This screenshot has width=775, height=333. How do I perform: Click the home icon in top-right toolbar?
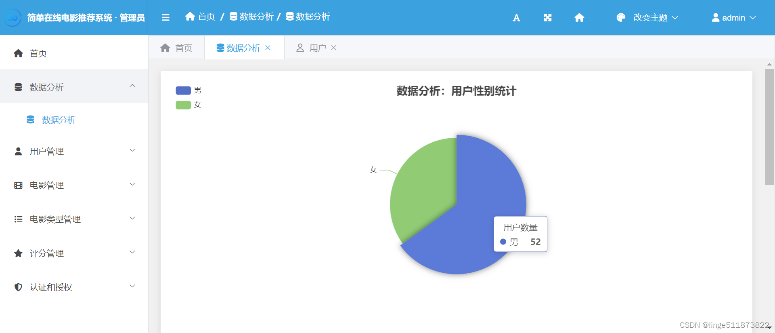pos(579,17)
